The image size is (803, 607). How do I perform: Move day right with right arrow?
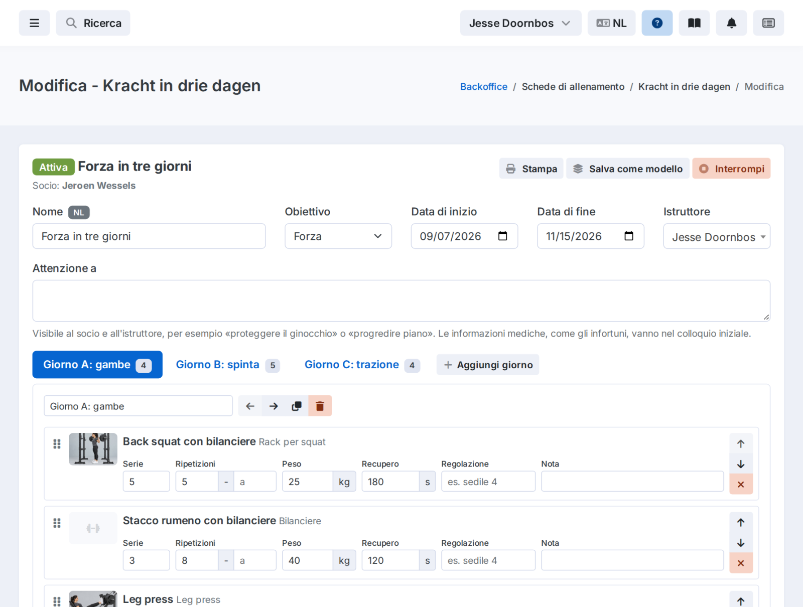pyautogui.click(x=274, y=406)
